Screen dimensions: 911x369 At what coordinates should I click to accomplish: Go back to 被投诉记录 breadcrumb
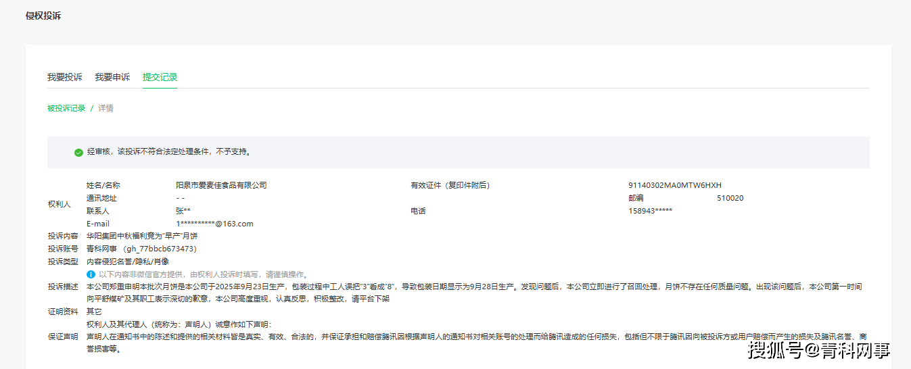point(66,108)
